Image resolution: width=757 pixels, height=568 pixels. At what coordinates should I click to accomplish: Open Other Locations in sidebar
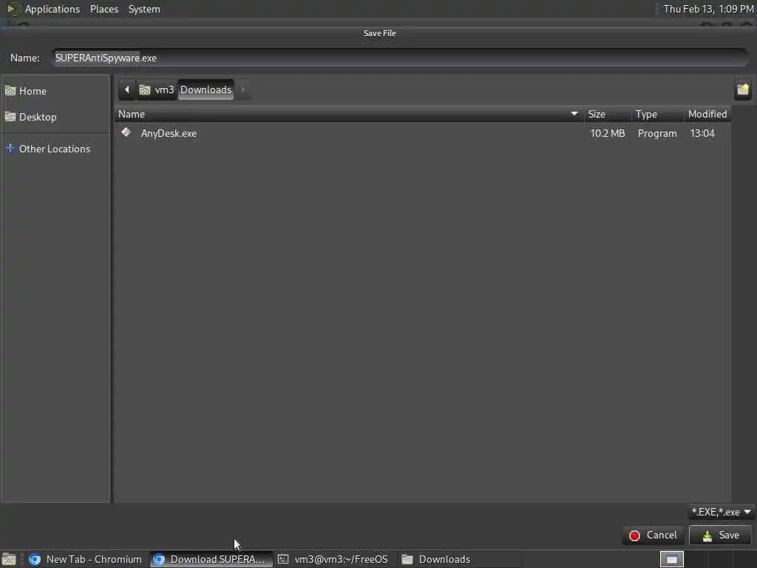pyautogui.click(x=55, y=149)
